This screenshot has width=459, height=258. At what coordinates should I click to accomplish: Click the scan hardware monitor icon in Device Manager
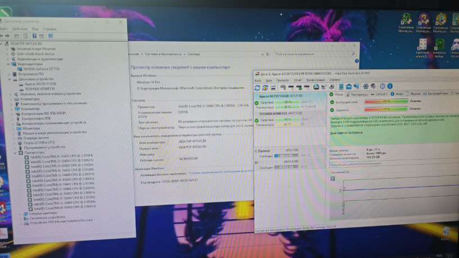[x=51, y=35]
